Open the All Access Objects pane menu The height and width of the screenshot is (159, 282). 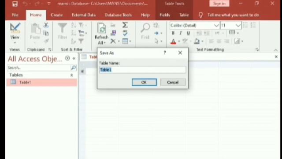click(67, 58)
